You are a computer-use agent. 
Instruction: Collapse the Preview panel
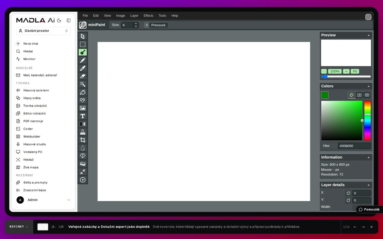click(x=369, y=35)
